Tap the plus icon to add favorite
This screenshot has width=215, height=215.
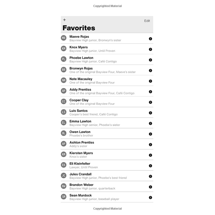click(x=64, y=20)
